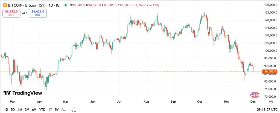
Task: Show the 1Y time range
Action: point(50,110)
